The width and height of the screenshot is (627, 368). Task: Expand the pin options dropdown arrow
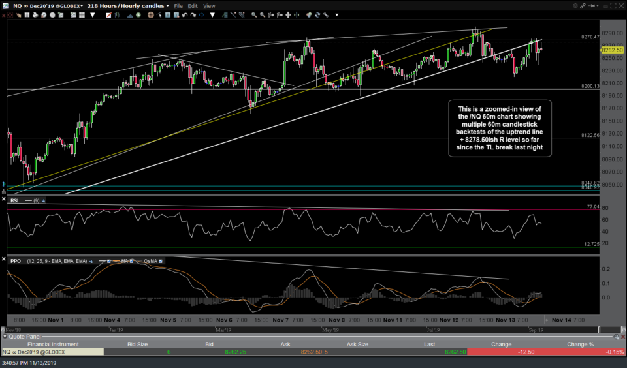598,6
